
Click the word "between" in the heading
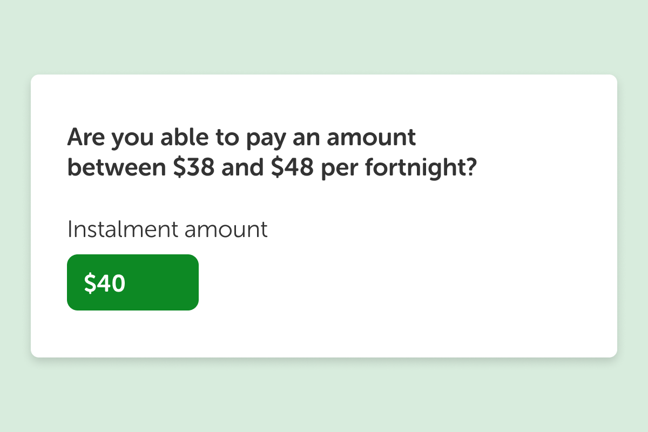click(x=117, y=168)
